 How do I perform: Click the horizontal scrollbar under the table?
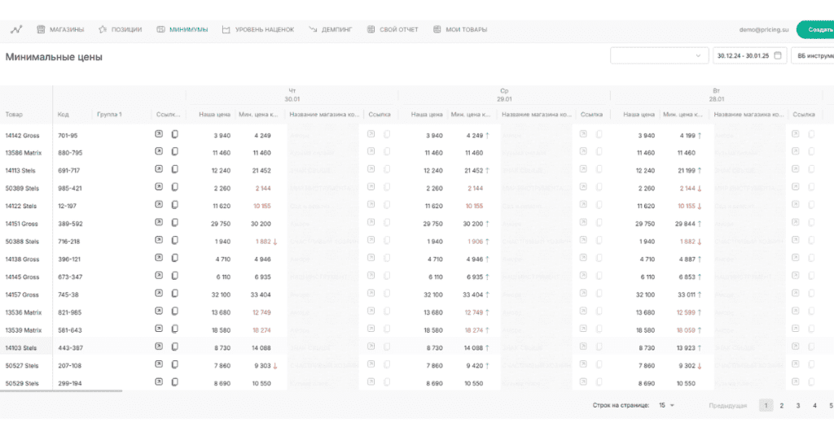(x=61, y=391)
